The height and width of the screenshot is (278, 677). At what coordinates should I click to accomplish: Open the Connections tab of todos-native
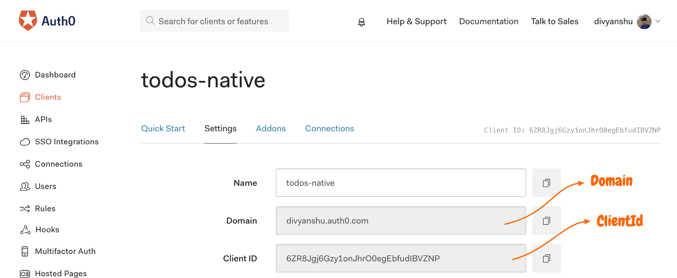(x=330, y=129)
